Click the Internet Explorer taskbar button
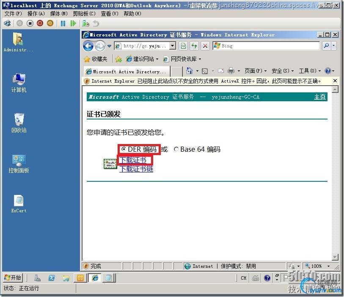This screenshot has height=297, width=344. (95, 278)
